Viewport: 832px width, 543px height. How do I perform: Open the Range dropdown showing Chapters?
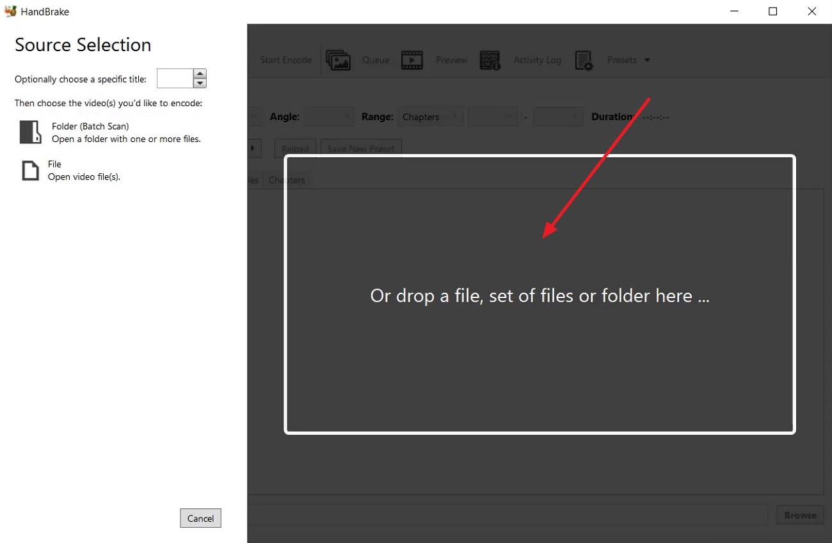[x=430, y=116]
